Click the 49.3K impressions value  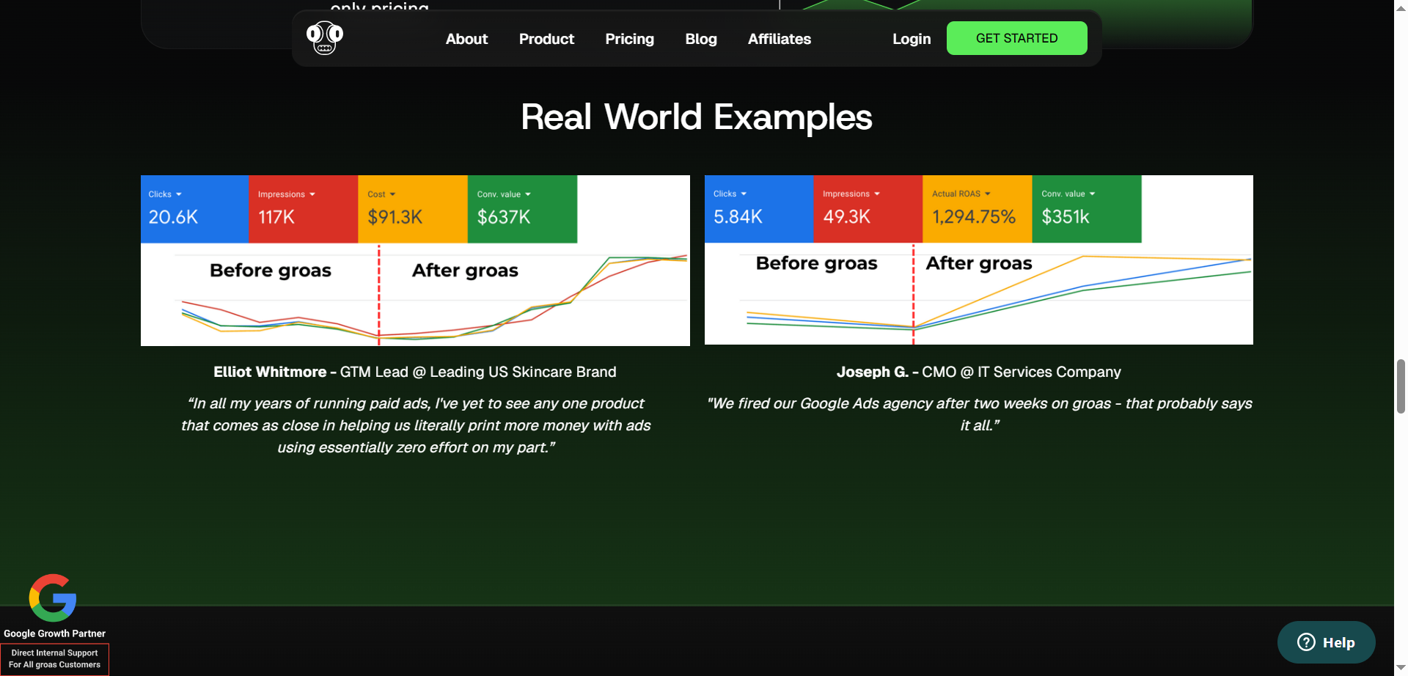(846, 217)
